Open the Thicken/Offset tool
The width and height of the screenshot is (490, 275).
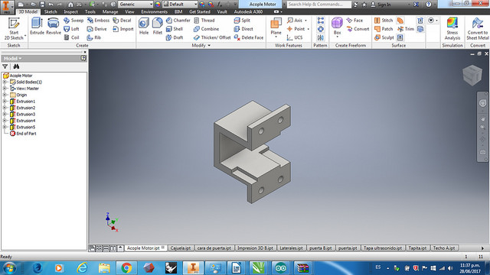point(212,37)
